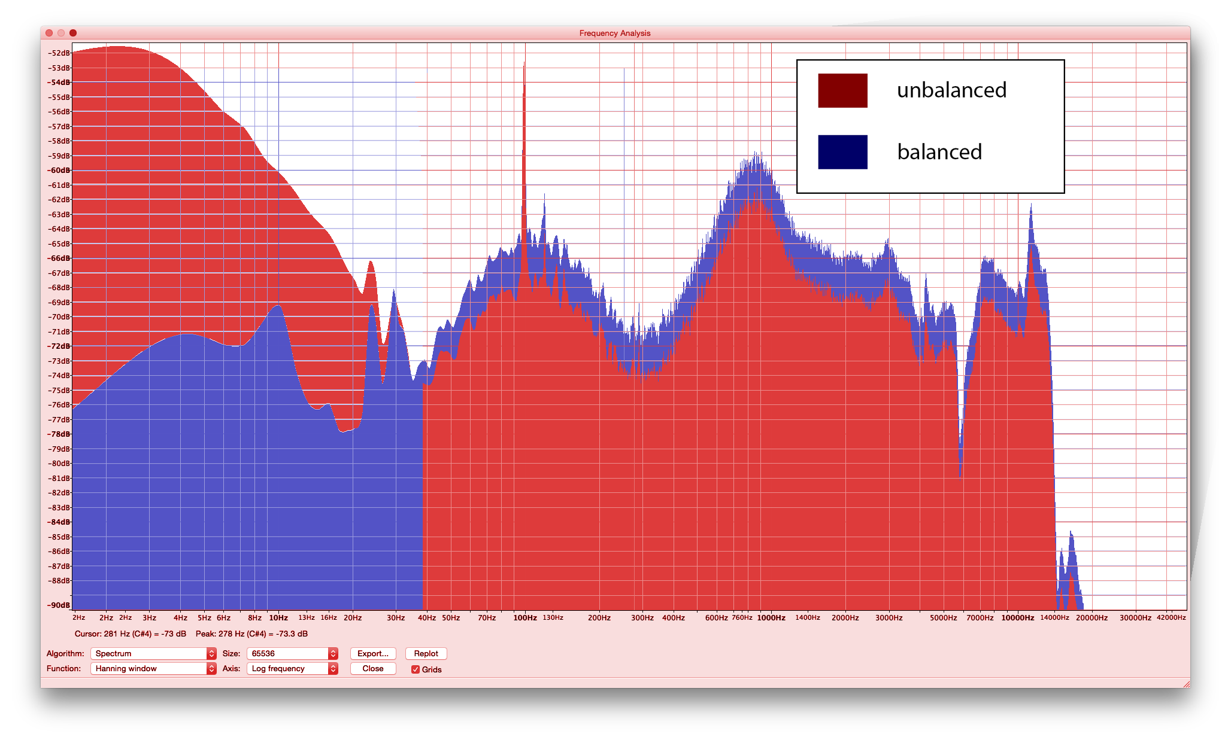The height and width of the screenshot is (743, 1231).
Task: Click the Export... button
Action: 372,653
